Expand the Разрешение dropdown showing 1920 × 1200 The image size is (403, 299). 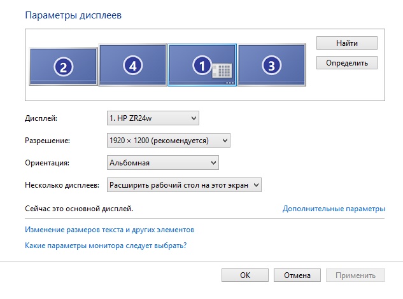[168, 140]
